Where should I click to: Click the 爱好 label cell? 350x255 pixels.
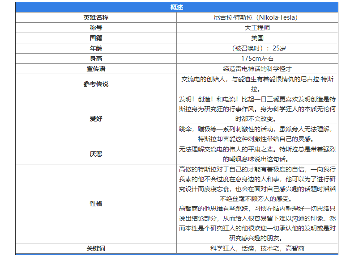pyautogui.click(x=96, y=119)
